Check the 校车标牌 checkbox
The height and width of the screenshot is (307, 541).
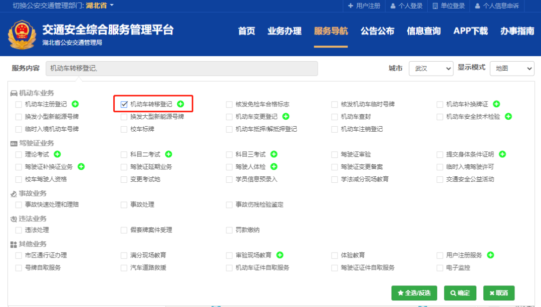pyautogui.click(x=124, y=129)
